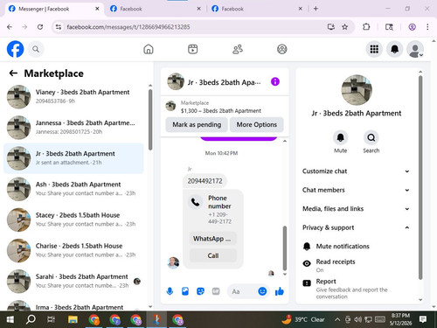The width and height of the screenshot is (437, 328).
Task: Open a new browser tab
Action: (316, 9)
